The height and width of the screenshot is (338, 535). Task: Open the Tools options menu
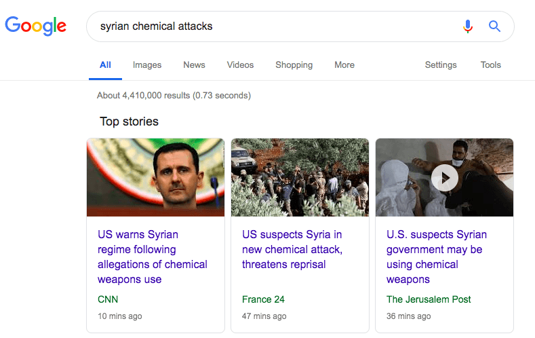pyautogui.click(x=490, y=65)
